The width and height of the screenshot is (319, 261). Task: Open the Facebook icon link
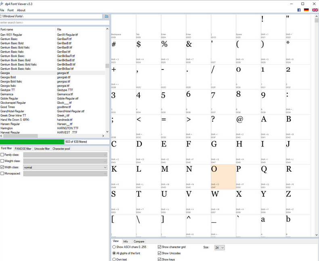tap(299, 10)
